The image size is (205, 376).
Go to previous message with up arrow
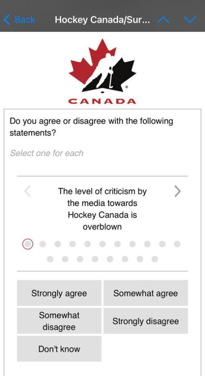[163, 20]
